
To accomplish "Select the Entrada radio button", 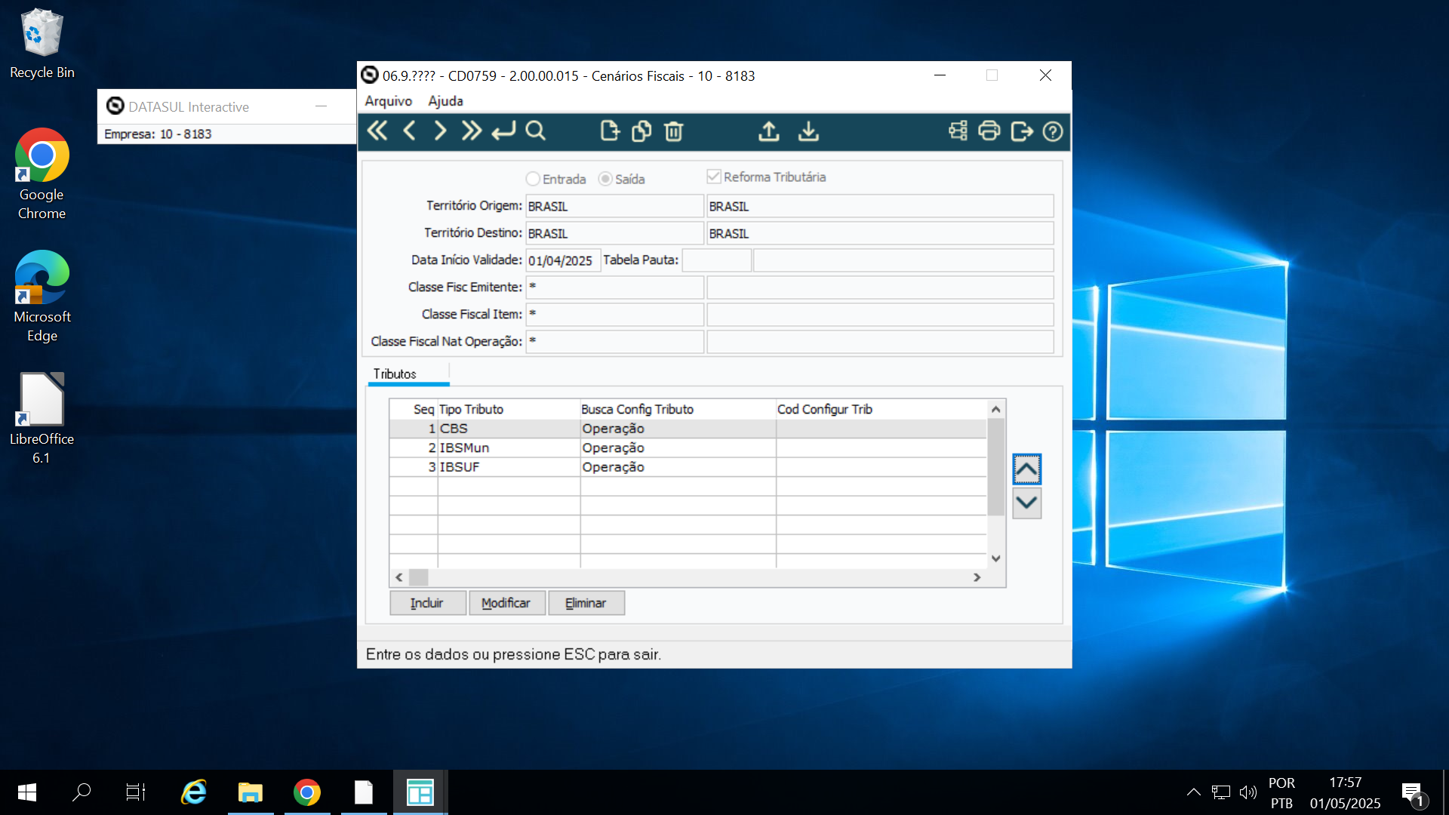I will [533, 179].
